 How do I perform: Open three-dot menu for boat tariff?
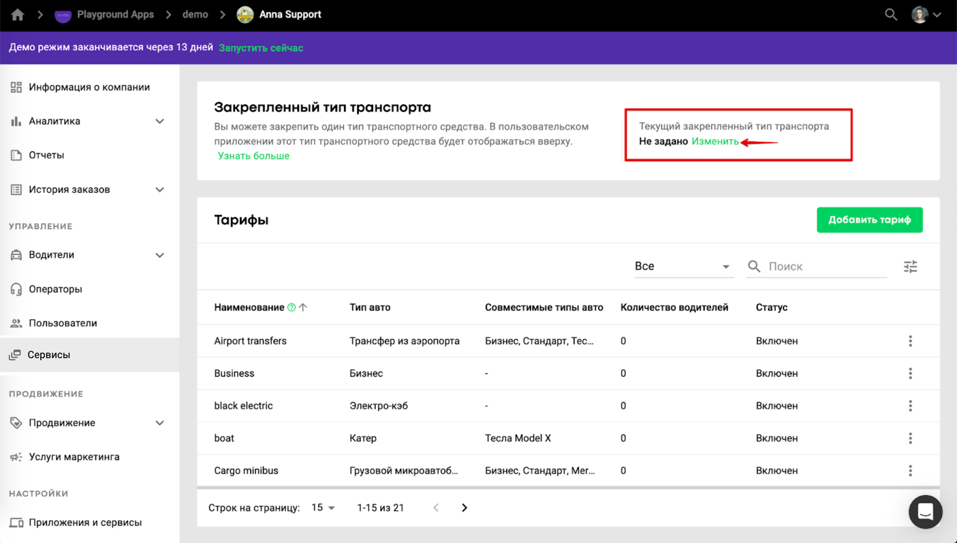tap(910, 438)
